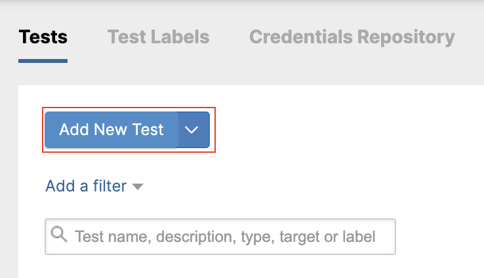The width and height of the screenshot is (484, 278).
Task: Click the white chevron beside Add New Test
Action: click(x=192, y=130)
